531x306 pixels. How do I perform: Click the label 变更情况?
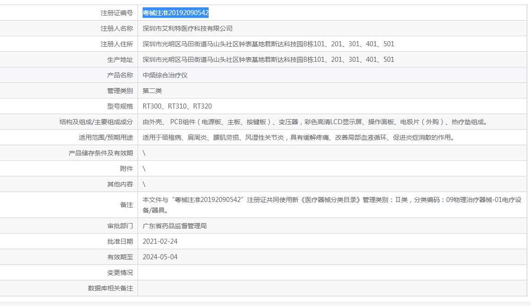pos(120,273)
